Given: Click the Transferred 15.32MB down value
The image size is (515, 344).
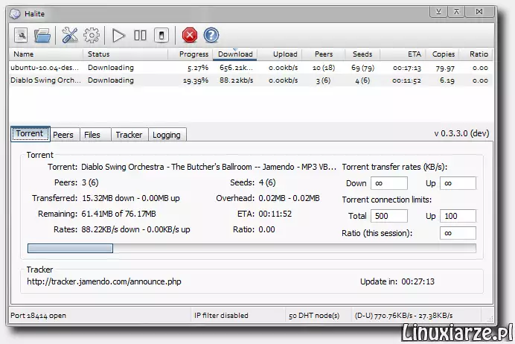Looking at the screenshot, I should [x=131, y=198].
